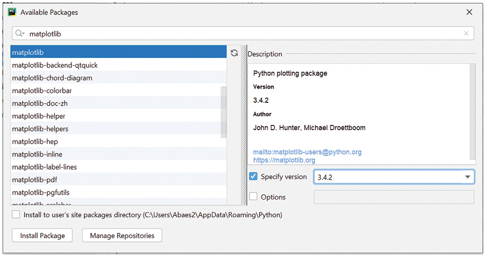The image size is (486, 257).
Task: Open the https://matplotlib.org link
Action: [x=284, y=160]
